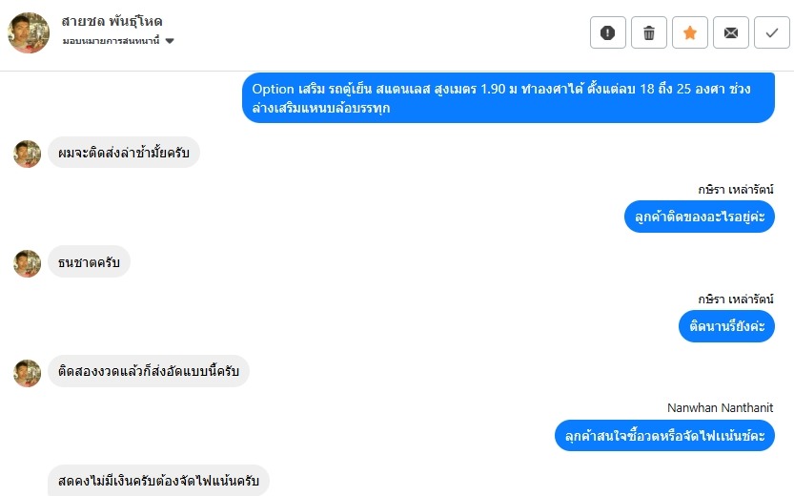794x496 pixels.
Task: Select customer message สดคงไม่มีเงินครับ
Action: pyautogui.click(x=158, y=481)
